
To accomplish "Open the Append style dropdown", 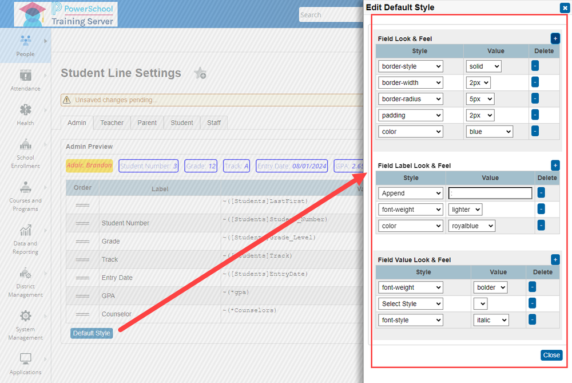I will 410,193.
